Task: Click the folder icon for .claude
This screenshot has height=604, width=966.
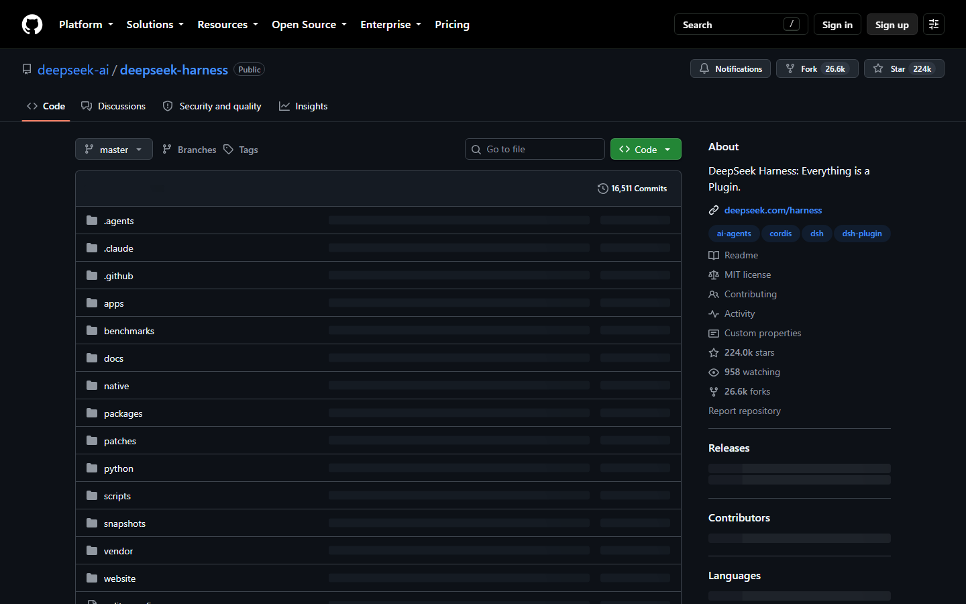Action: tap(92, 248)
